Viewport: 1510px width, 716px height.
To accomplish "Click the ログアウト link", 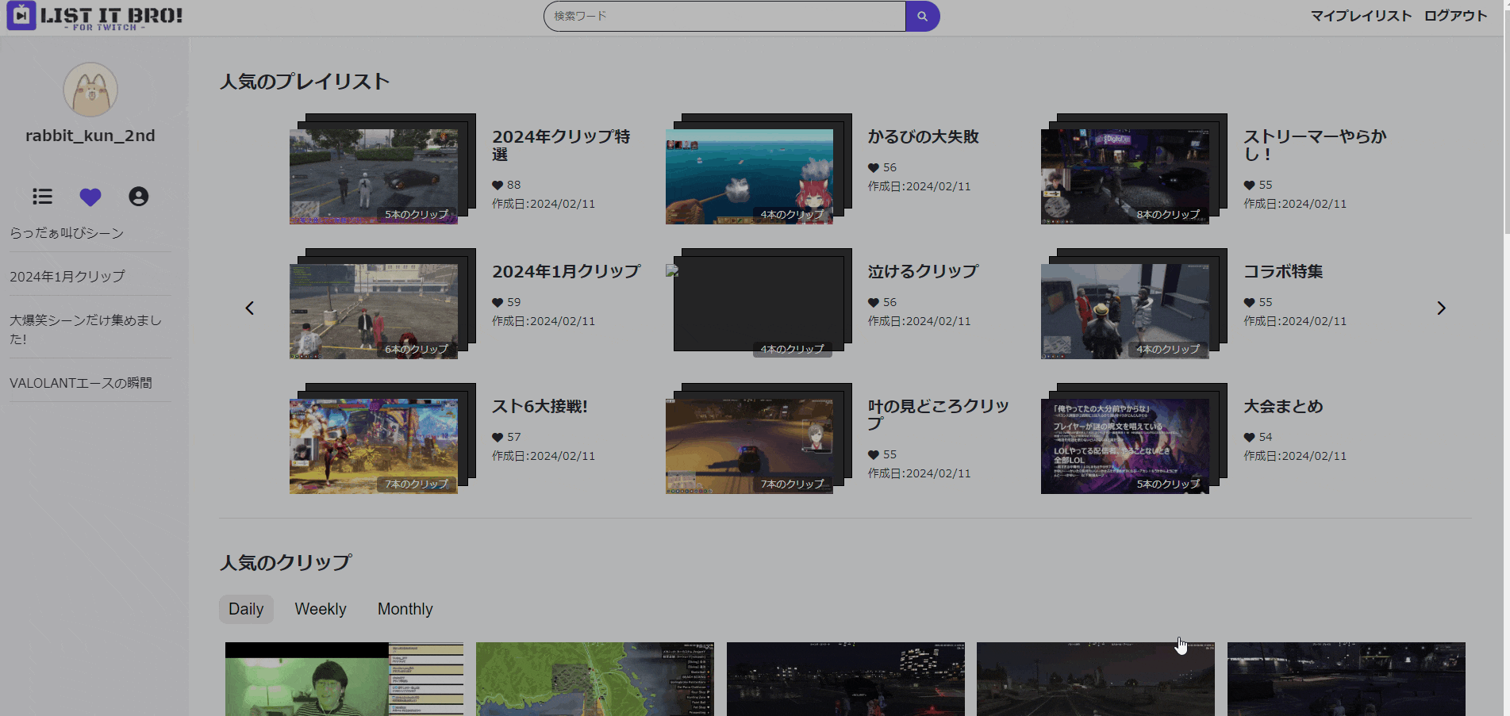I will pos(1455,16).
